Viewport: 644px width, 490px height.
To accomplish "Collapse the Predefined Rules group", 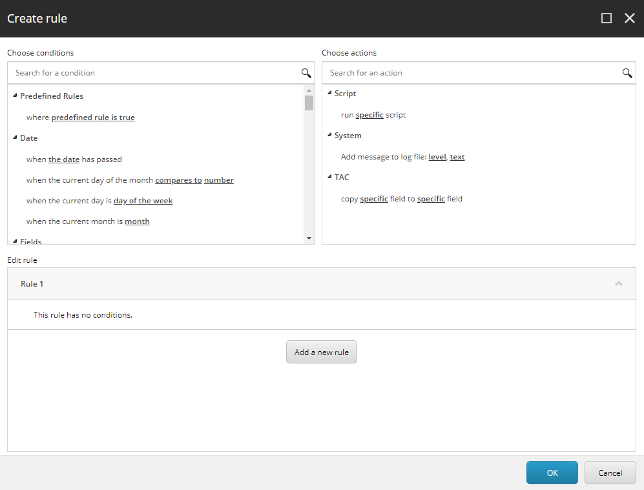I will (x=15, y=96).
